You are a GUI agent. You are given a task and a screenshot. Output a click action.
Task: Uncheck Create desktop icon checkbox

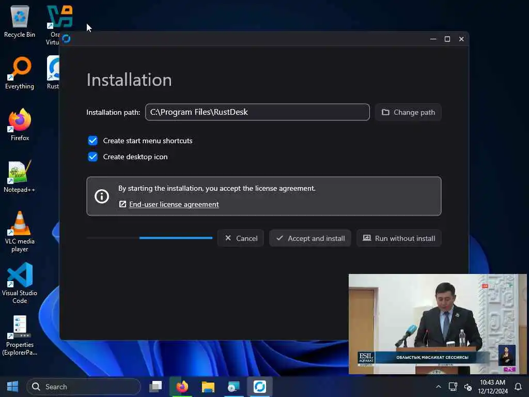pyautogui.click(x=93, y=157)
